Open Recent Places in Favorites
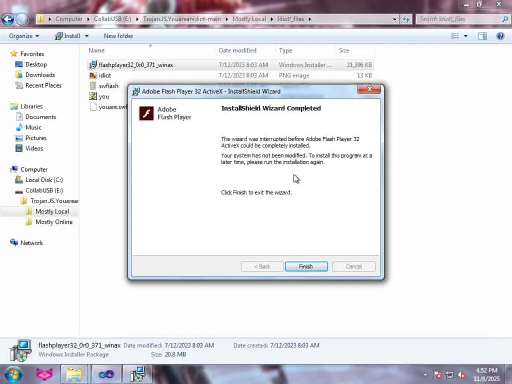Viewport: 512px width, 384px height. point(43,85)
